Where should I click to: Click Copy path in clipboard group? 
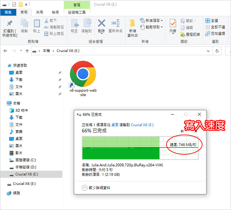(54, 27)
